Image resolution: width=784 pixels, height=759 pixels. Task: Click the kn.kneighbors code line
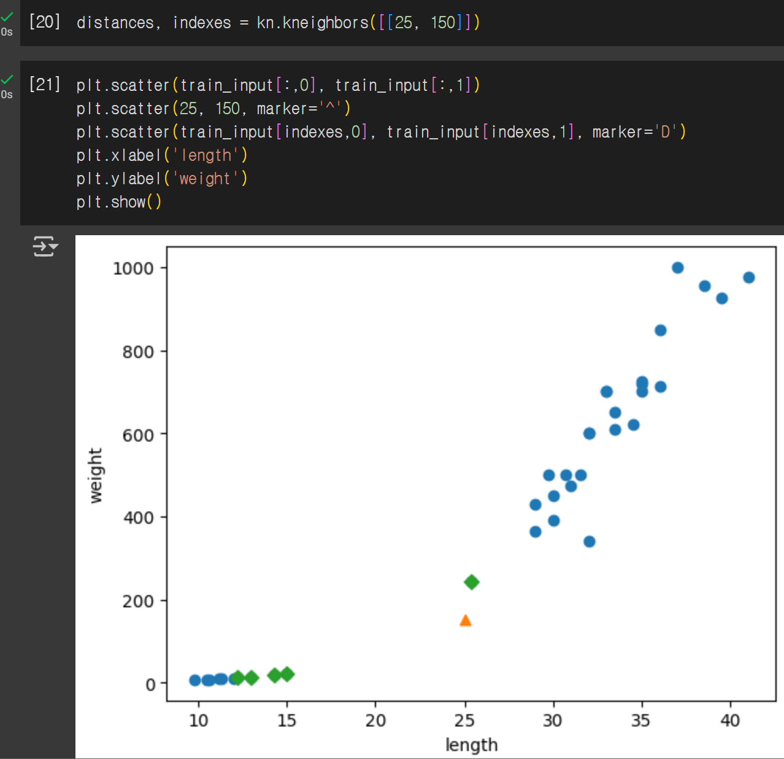tap(278, 23)
